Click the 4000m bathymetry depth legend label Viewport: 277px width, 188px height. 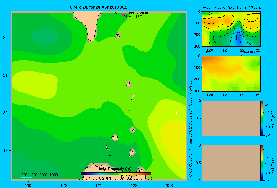[54, 175]
